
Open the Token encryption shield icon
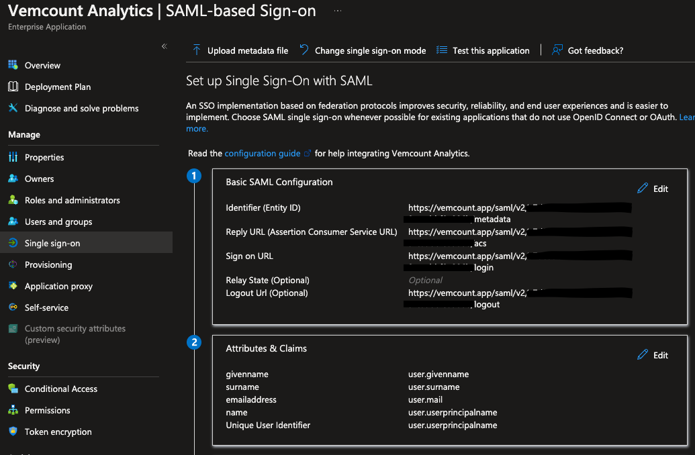(13, 431)
